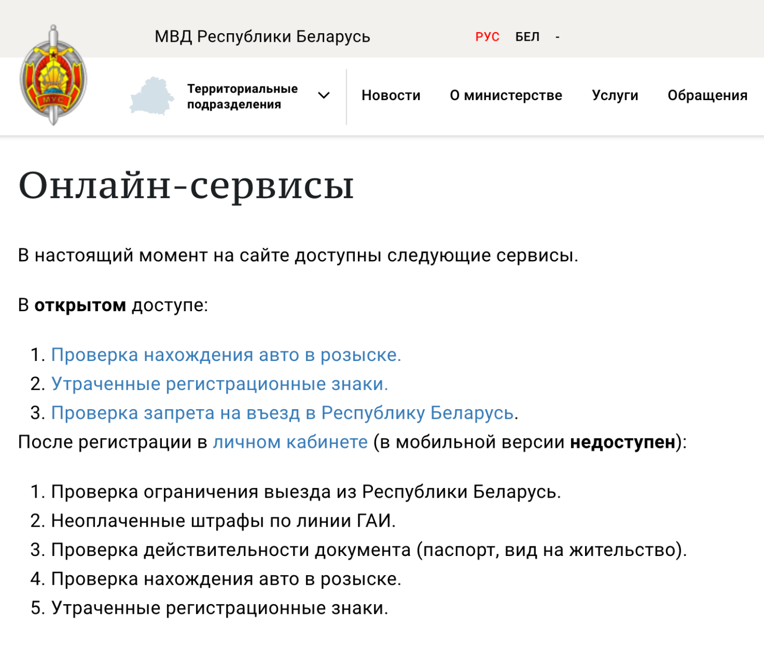Click the bold word открытом
This screenshot has width=764, height=654.
[x=80, y=305]
